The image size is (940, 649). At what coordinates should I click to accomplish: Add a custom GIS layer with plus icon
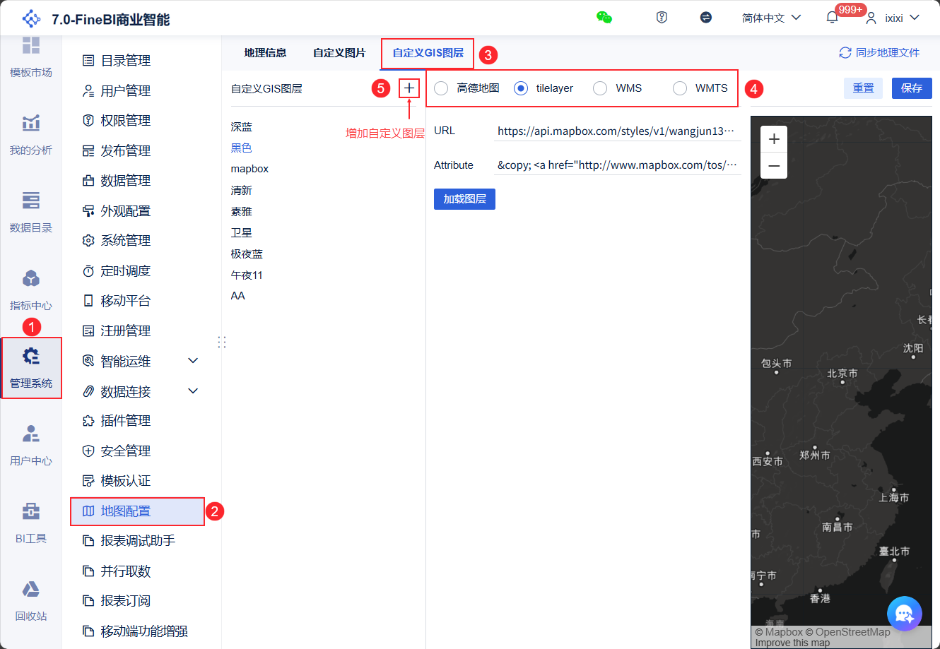point(409,88)
